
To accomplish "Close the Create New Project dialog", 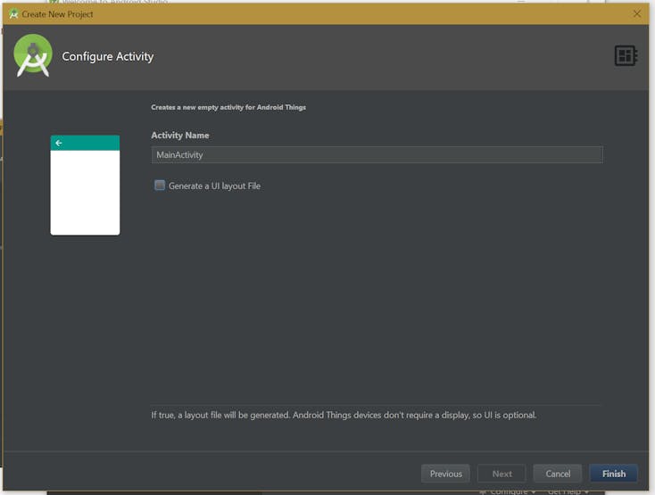I will coord(636,13).
